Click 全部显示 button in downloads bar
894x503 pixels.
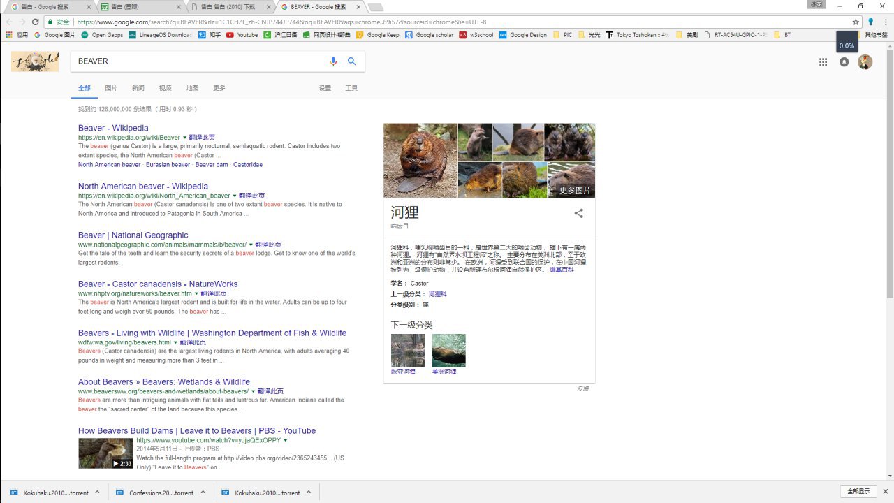tap(858, 492)
